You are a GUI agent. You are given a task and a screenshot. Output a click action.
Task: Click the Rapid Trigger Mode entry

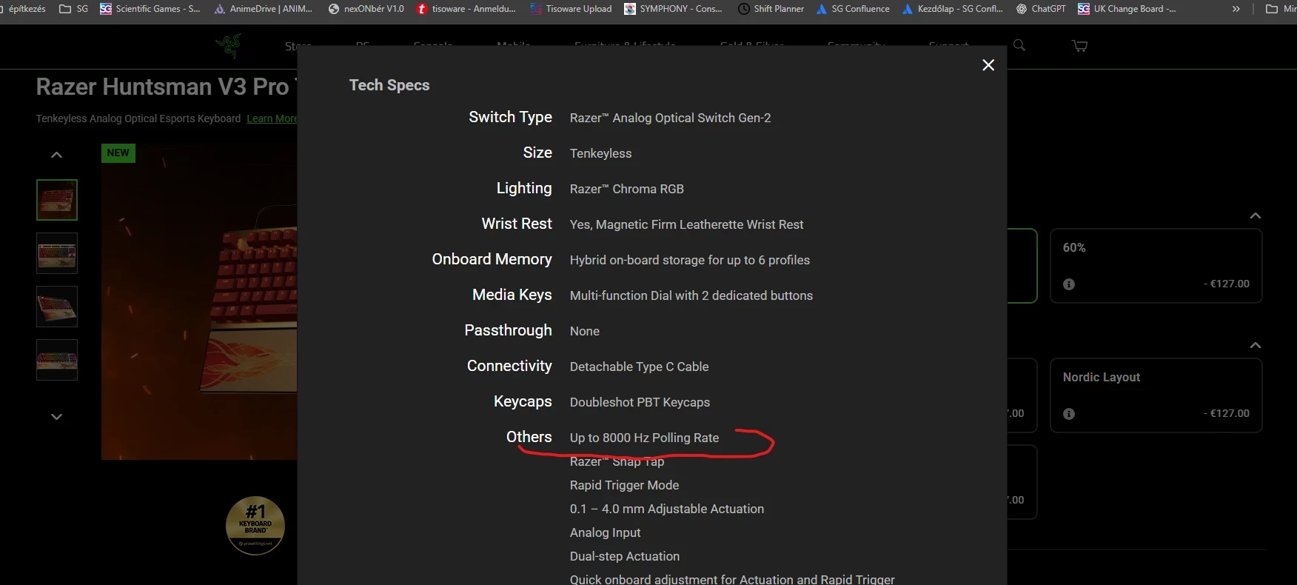point(624,485)
